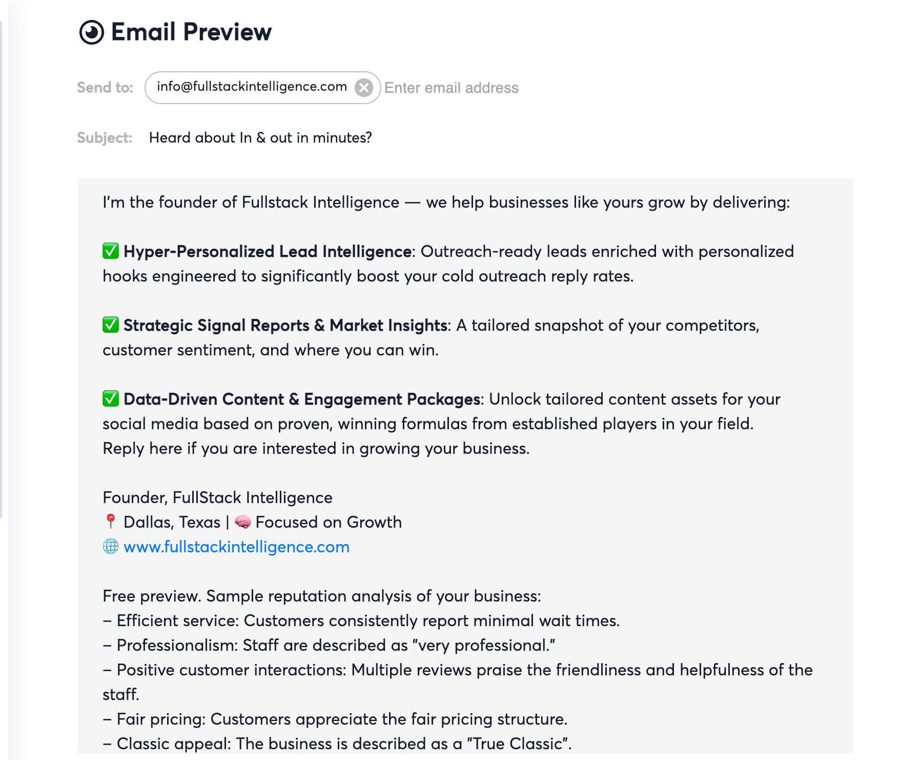Open www.fullstackintelligence.com link

tap(236, 547)
